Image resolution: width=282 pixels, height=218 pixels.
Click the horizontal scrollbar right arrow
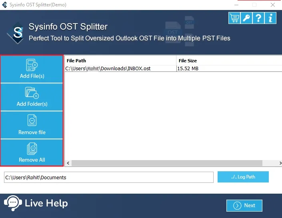click(x=280, y=163)
